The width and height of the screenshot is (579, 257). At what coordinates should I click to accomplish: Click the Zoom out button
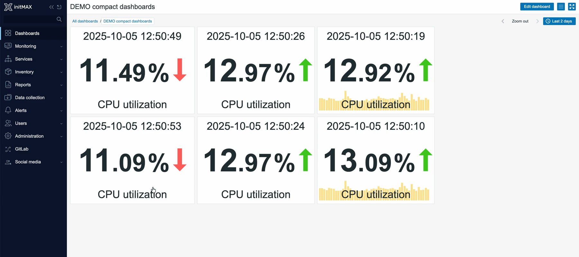click(x=520, y=21)
